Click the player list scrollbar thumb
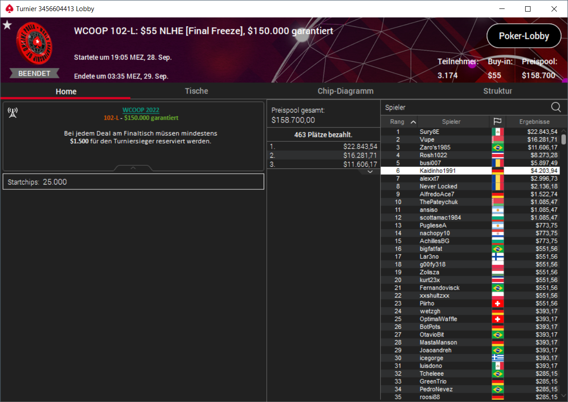This screenshot has width=568, height=402. (564, 139)
